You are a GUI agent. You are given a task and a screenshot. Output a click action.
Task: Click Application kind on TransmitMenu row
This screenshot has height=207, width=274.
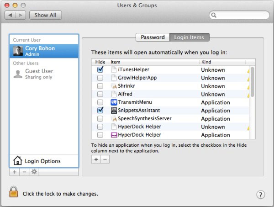(x=216, y=102)
